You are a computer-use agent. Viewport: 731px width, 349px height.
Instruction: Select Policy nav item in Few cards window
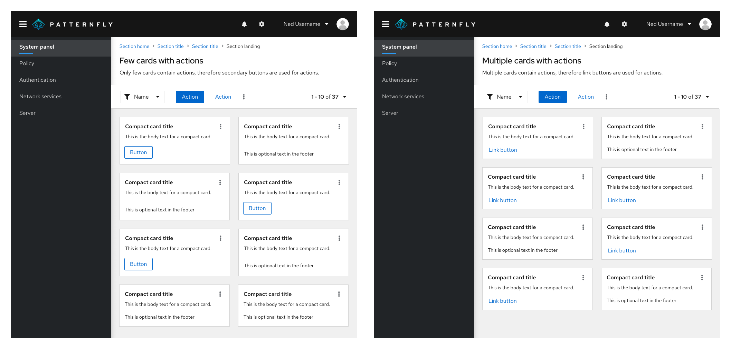[61, 63]
